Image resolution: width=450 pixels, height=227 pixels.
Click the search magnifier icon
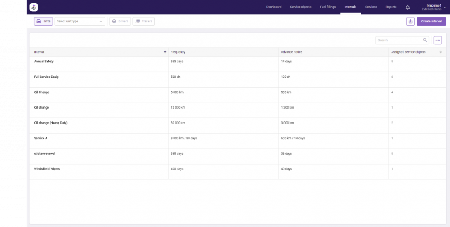click(x=425, y=40)
